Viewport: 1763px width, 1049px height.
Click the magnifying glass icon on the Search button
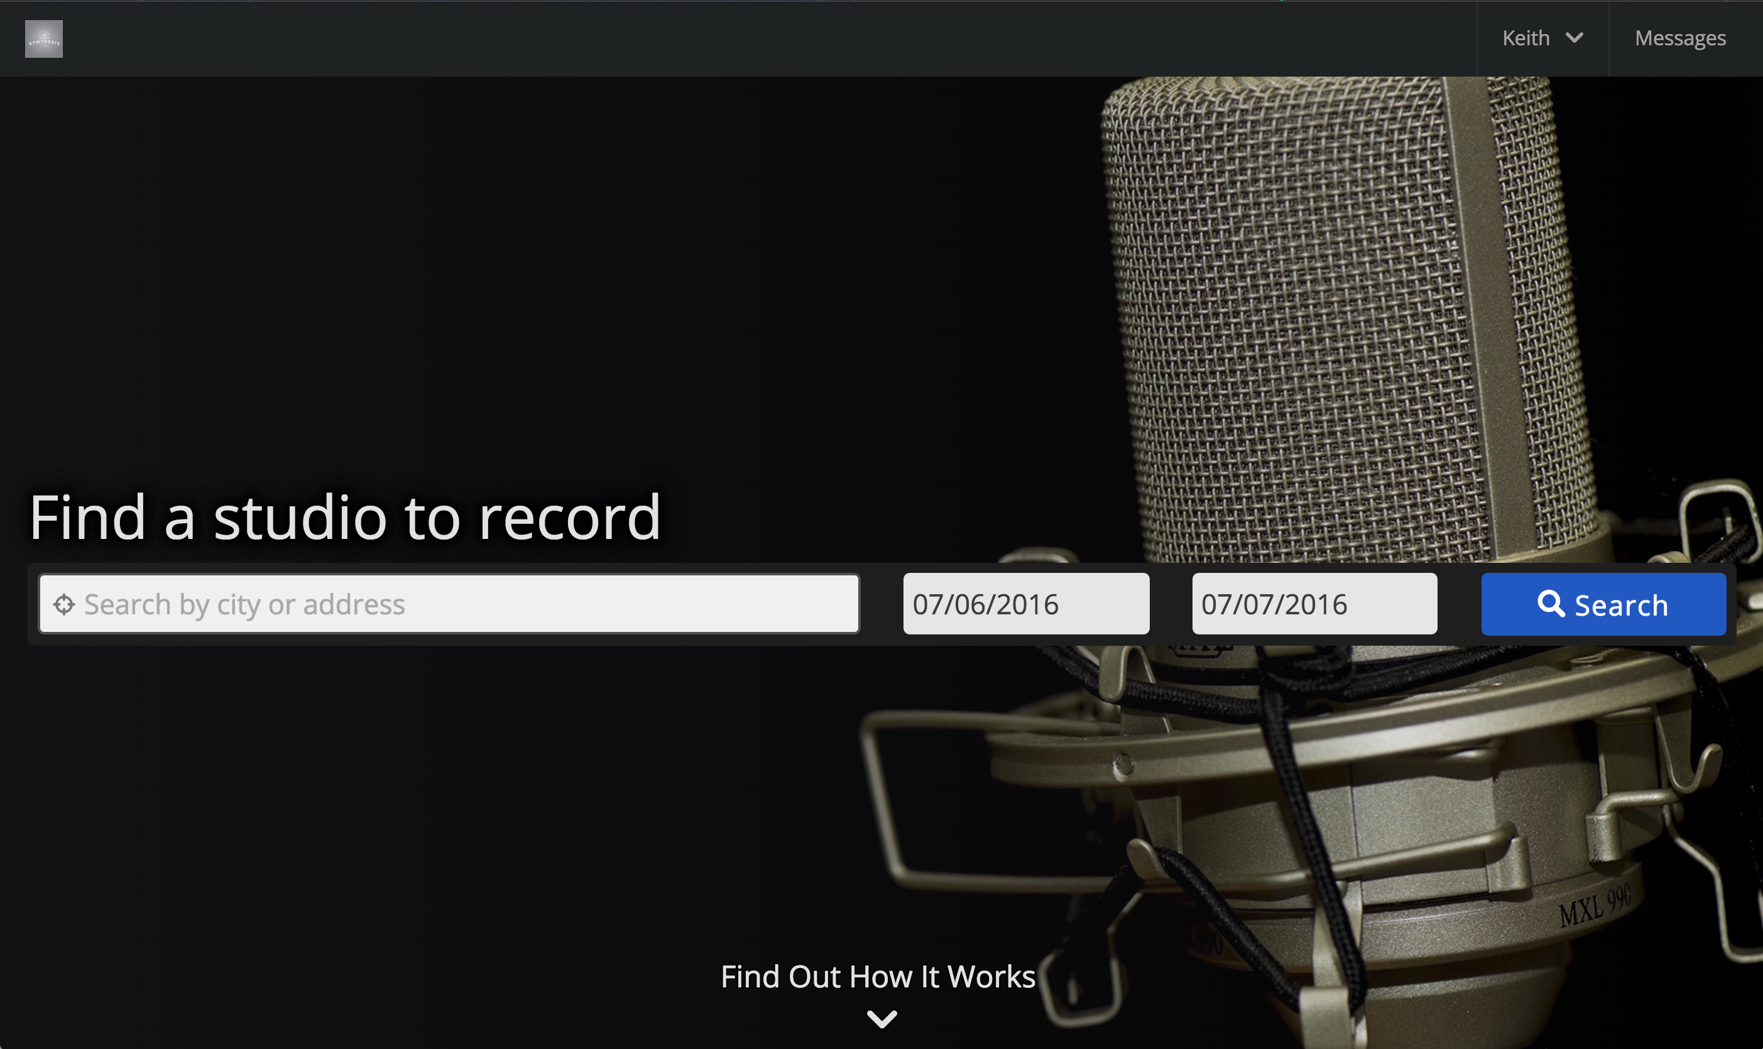[1550, 604]
